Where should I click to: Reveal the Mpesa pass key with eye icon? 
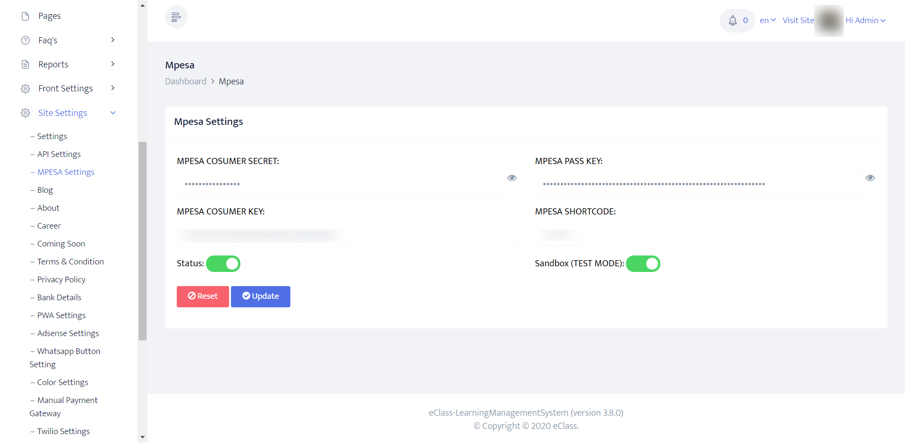coord(870,178)
